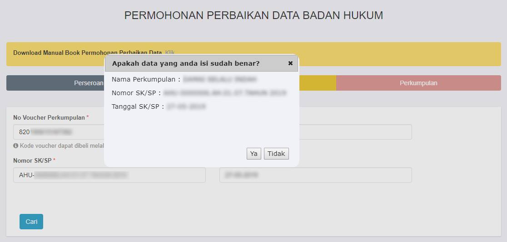Focus the Nomor SK/SP input starting with AHU-
The height and width of the screenshot is (242, 507).
pos(109,175)
